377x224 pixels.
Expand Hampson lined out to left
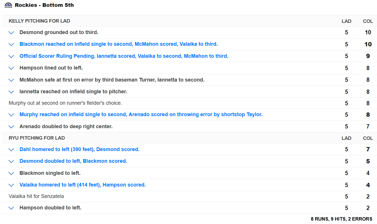(11, 68)
